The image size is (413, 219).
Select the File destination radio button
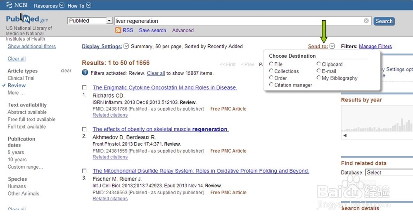(x=271, y=64)
